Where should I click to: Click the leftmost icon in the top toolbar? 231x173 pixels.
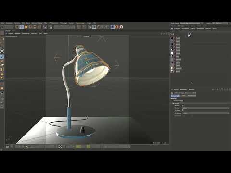point(2,27)
